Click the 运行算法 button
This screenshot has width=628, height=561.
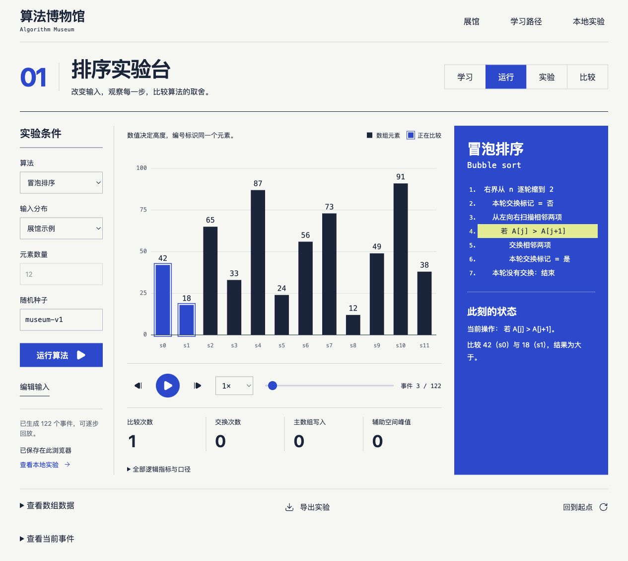(61, 355)
